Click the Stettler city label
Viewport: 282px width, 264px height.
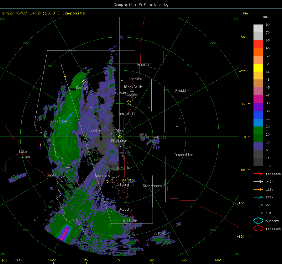pos(183,91)
